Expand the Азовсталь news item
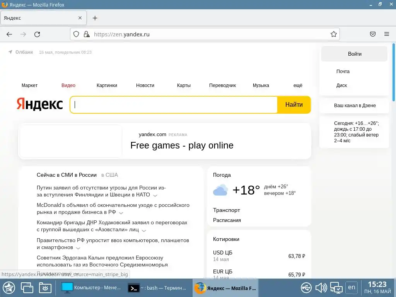The width and height of the screenshot is (396, 297). (144, 230)
